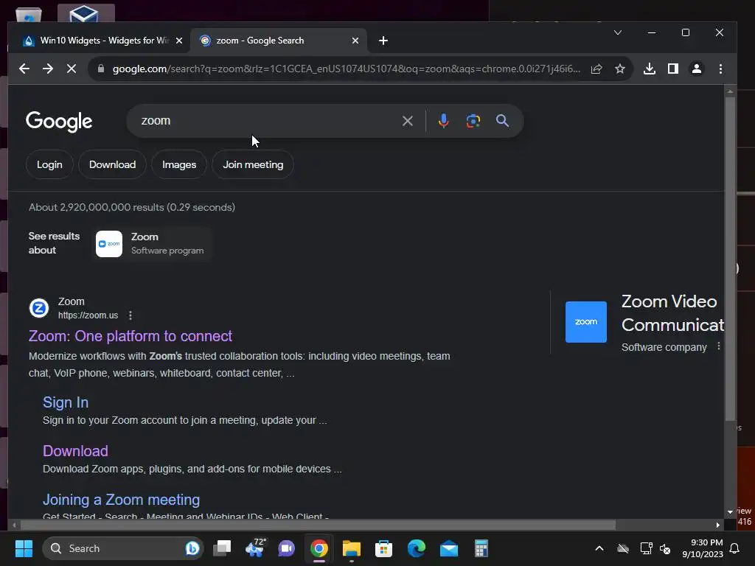Switch to Images results
This screenshot has width=755, height=566.
(179, 164)
